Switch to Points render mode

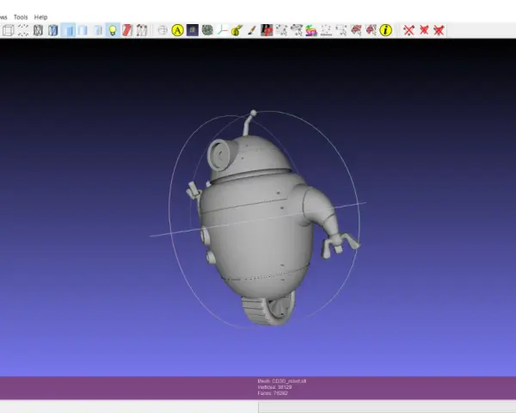[23, 30]
